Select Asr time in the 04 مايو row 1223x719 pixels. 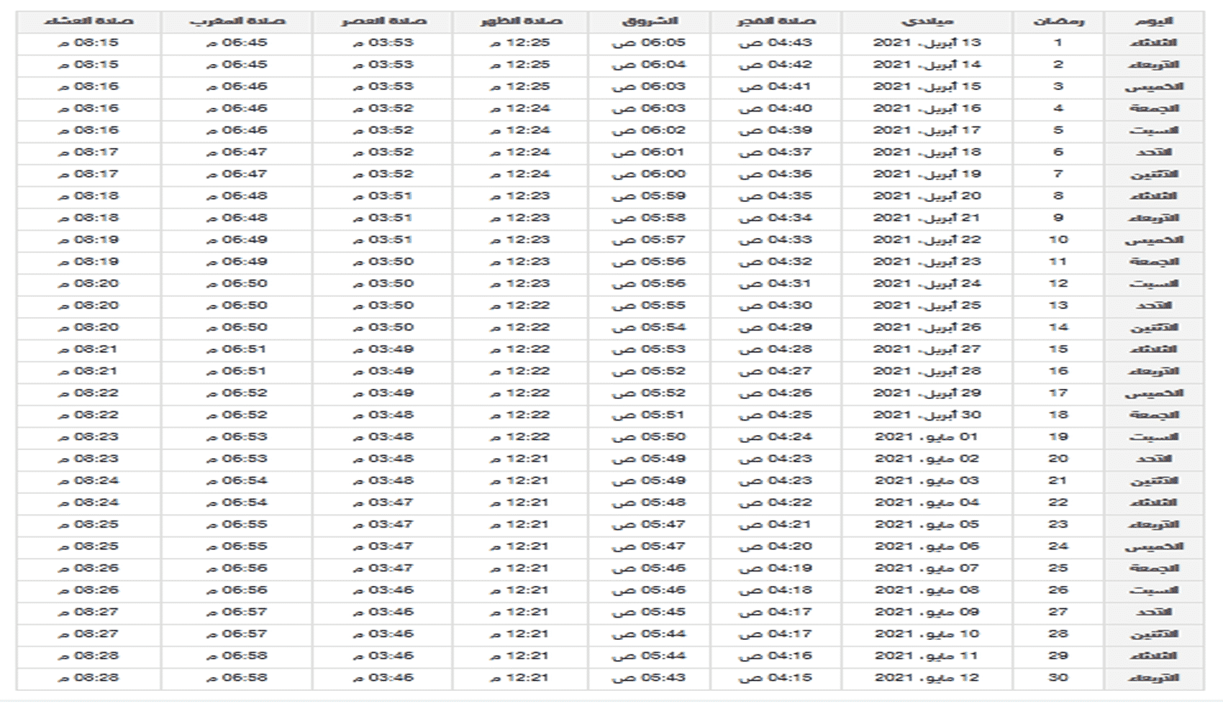[383, 503]
